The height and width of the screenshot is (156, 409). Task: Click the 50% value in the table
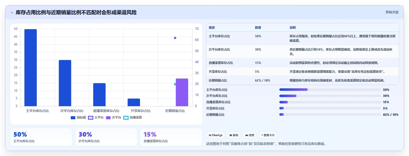(x=258, y=36)
